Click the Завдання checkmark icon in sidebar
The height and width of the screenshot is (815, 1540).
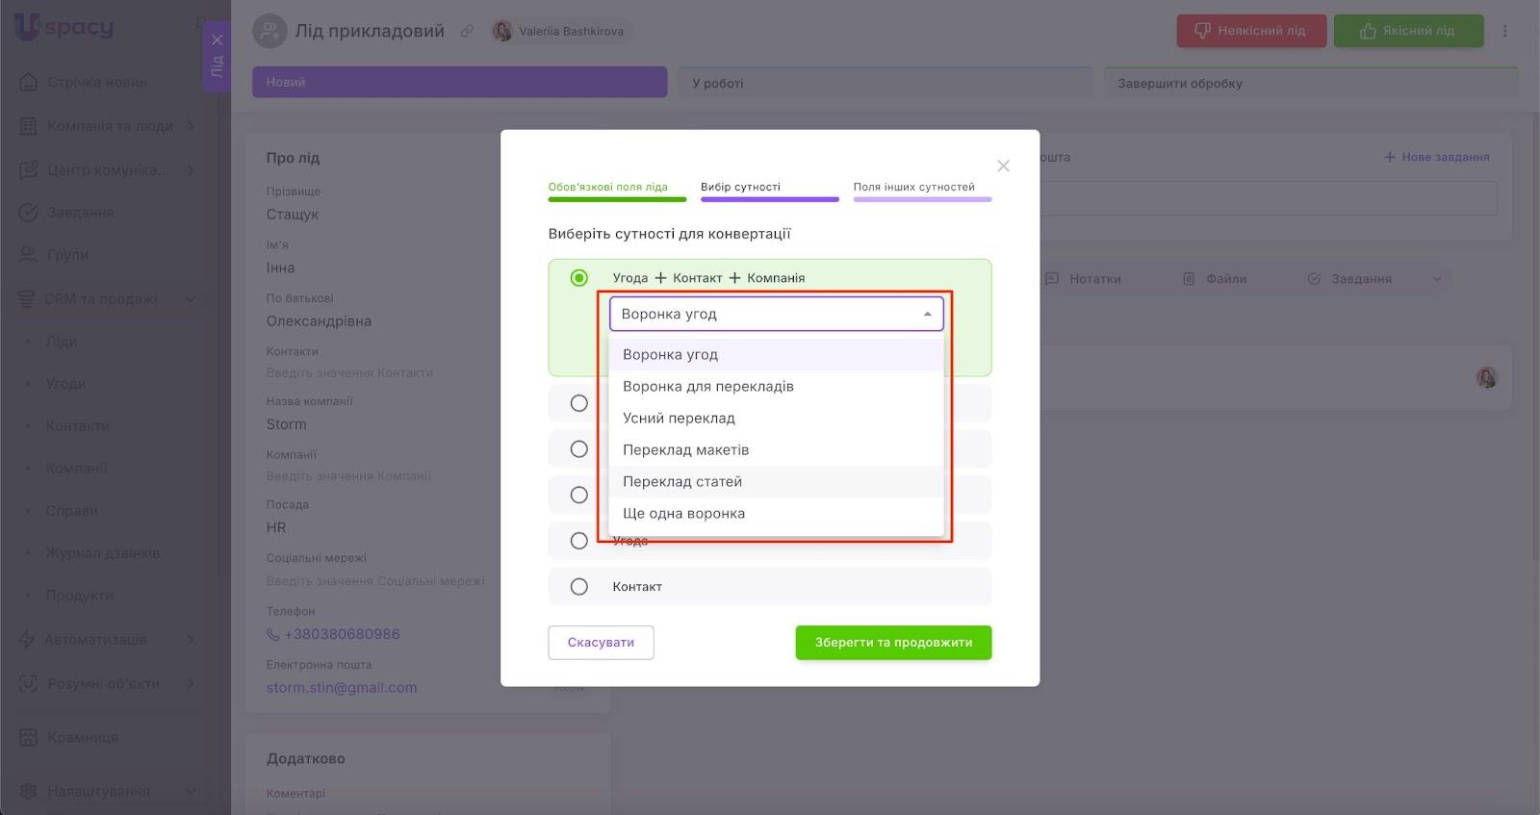pos(29,213)
